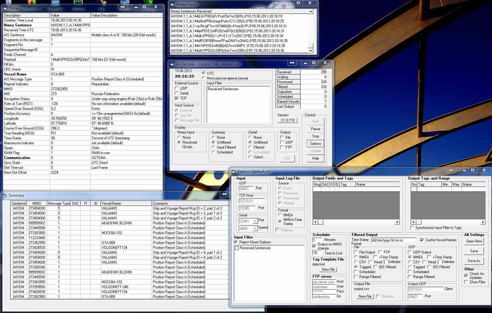Click the Stop control button

point(316,136)
